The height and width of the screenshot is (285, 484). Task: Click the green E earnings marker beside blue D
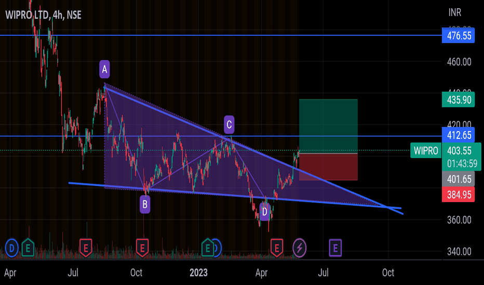(x=28, y=247)
